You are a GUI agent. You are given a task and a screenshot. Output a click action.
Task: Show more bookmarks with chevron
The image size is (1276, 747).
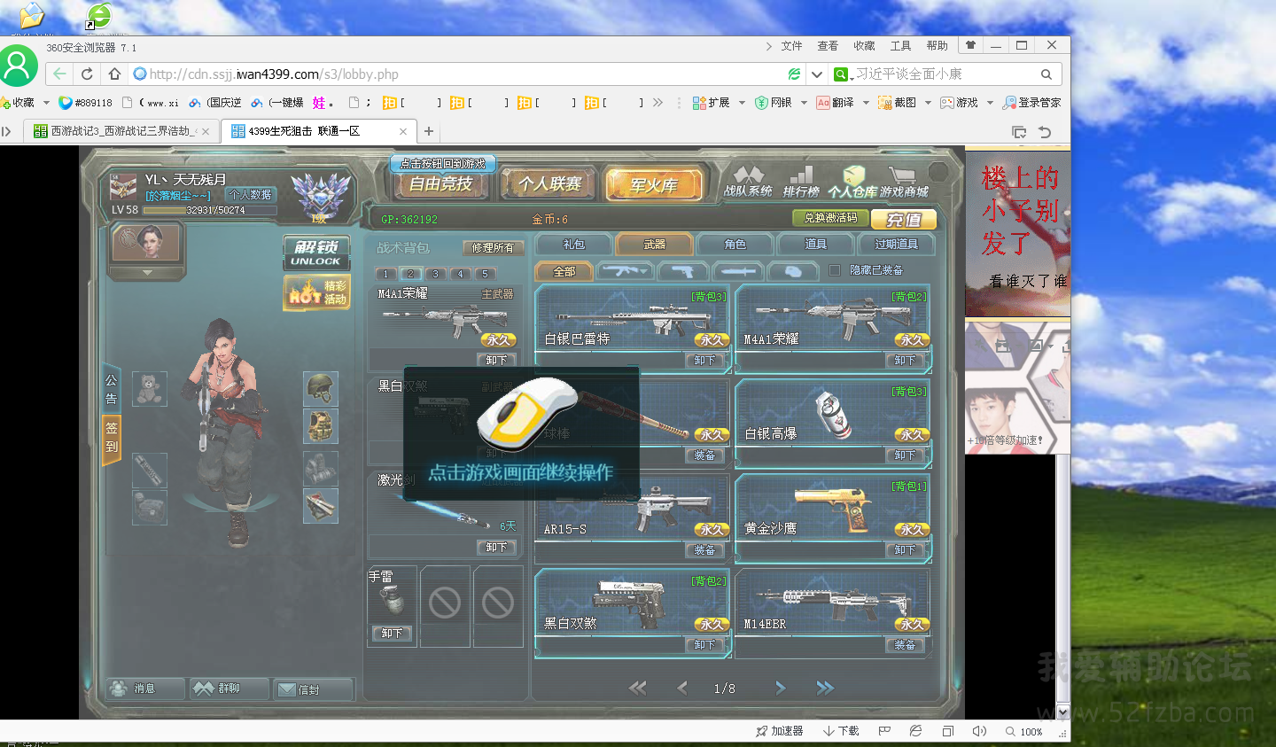click(657, 103)
